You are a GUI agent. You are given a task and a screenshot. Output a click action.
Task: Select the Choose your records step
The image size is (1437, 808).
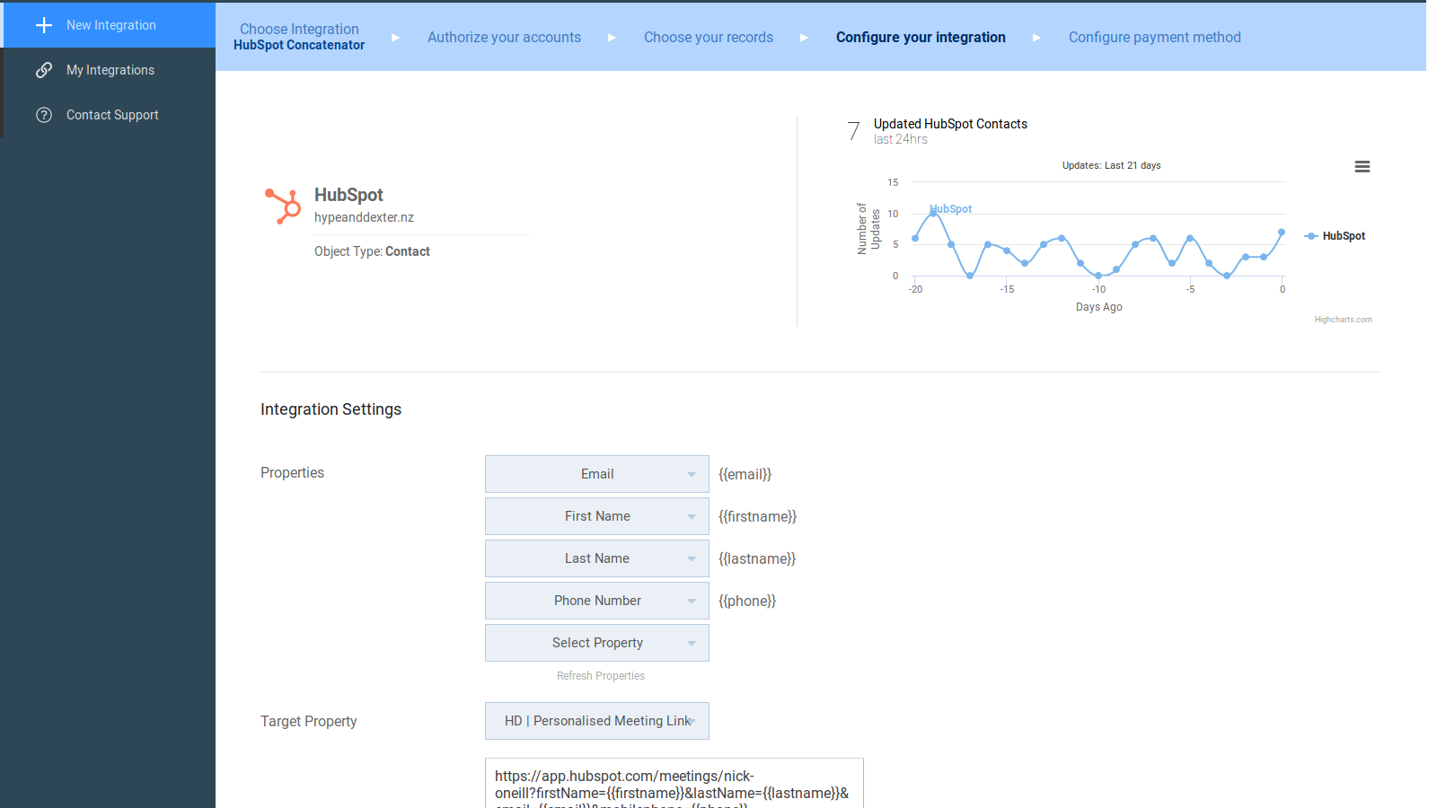pos(709,38)
